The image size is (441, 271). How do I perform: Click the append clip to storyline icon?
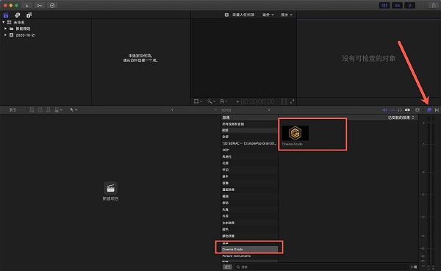pyautogui.click(x=49, y=110)
